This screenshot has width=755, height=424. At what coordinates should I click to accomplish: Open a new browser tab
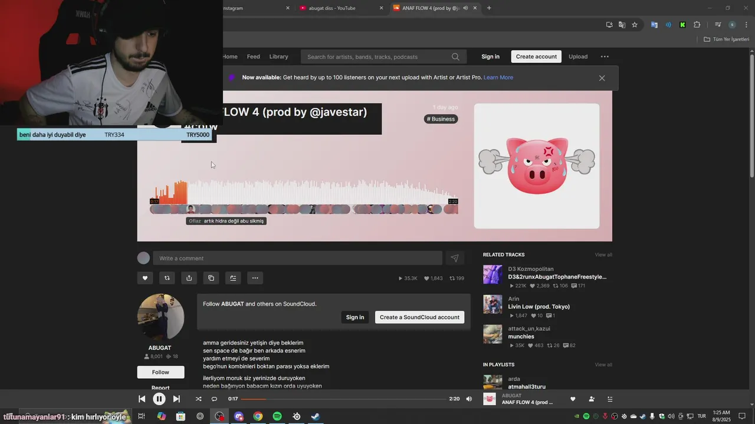pos(489,8)
